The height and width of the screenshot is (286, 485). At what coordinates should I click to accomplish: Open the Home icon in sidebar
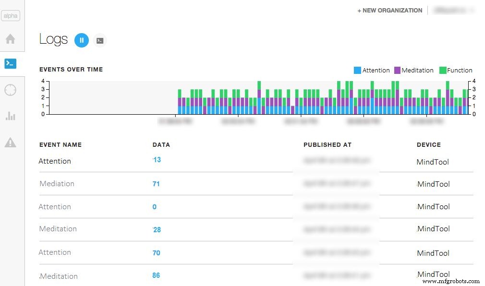click(x=10, y=39)
